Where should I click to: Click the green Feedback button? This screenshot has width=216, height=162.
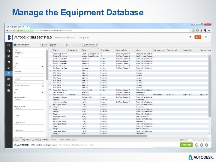point(186,145)
